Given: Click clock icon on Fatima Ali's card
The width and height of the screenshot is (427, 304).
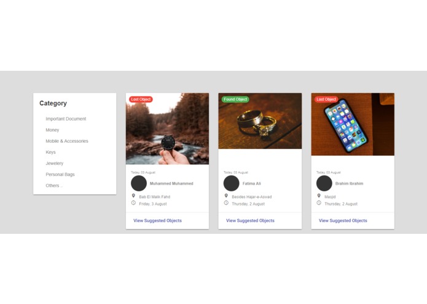Looking at the screenshot, I should pyautogui.click(x=226, y=203).
